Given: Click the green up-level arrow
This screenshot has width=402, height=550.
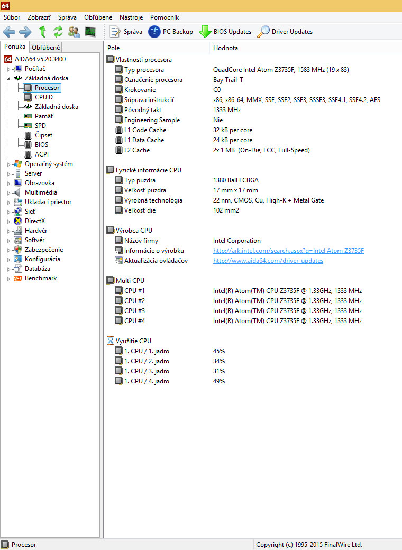Looking at the screenshot, I should point(42,32).
